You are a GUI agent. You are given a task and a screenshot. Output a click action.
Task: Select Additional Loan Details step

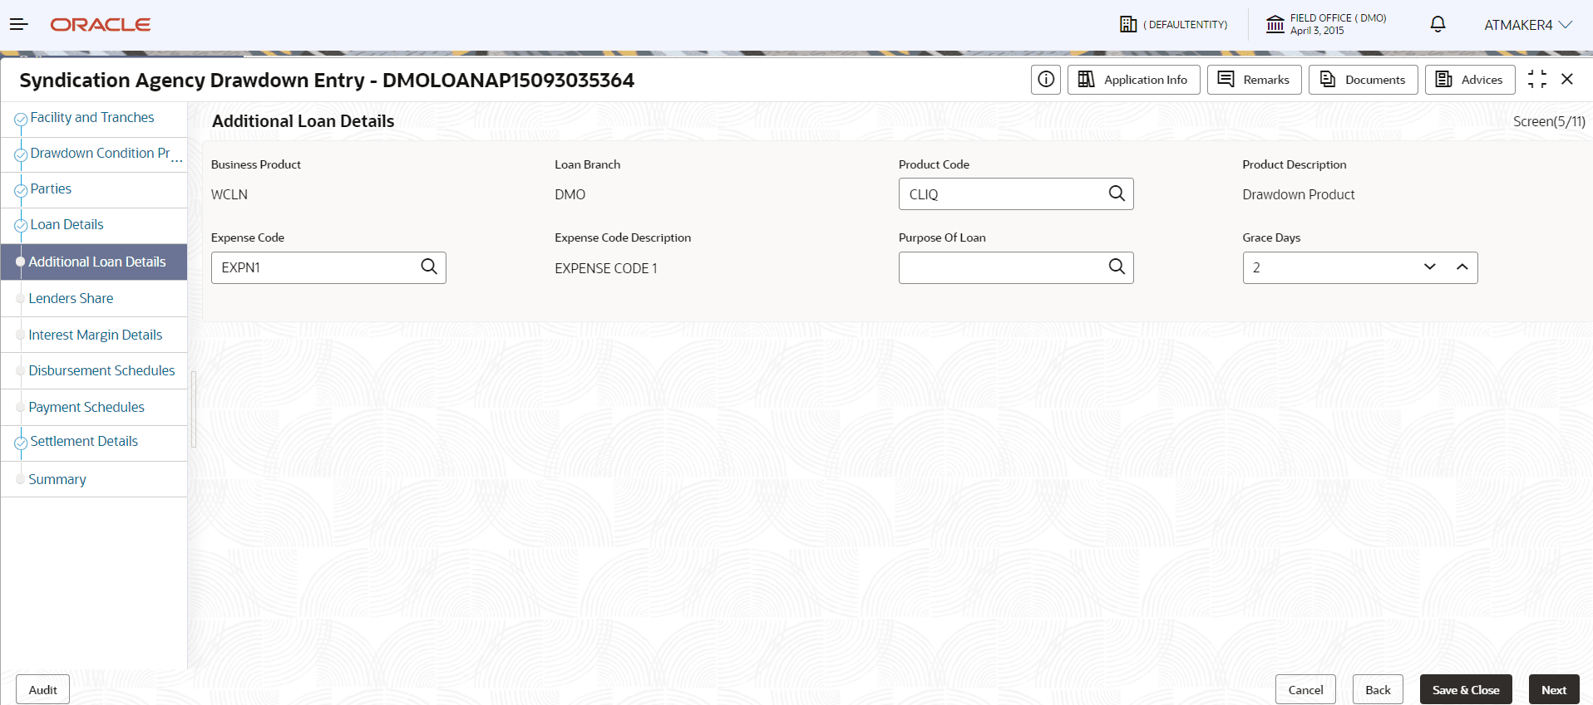point(94,262)
